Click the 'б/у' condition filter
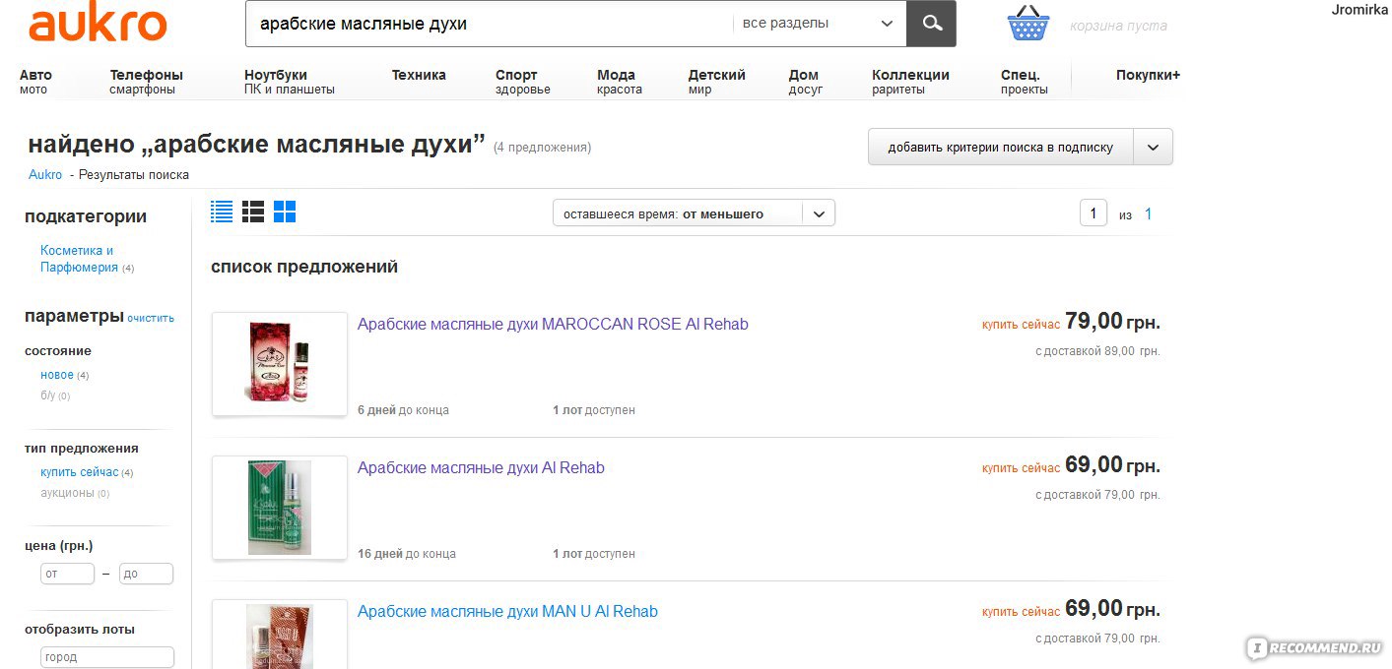This screenshot has height=669, width=1392. tap(49, 395)
